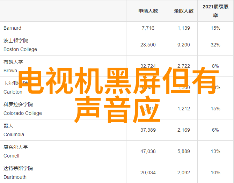Click Barnard admitted count 1,139
This screenshot has height=183, width=234.
[184, 28]
